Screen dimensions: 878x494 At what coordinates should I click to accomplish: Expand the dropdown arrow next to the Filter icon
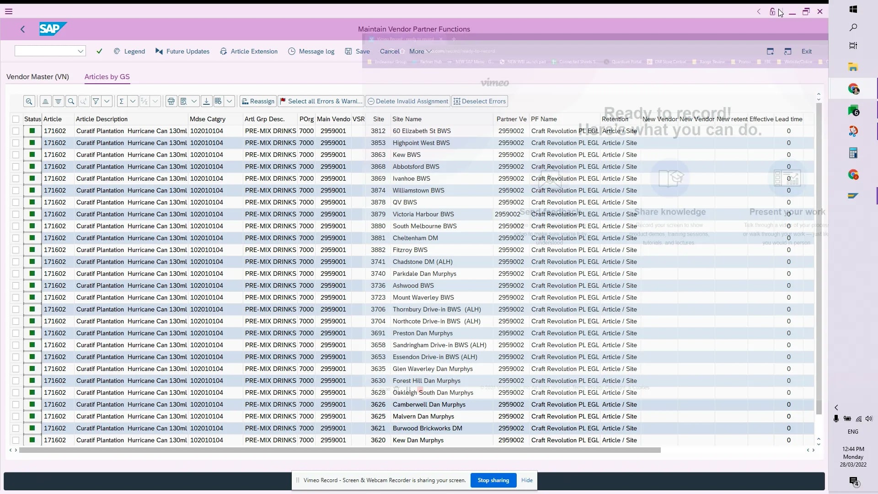(107, 101)
